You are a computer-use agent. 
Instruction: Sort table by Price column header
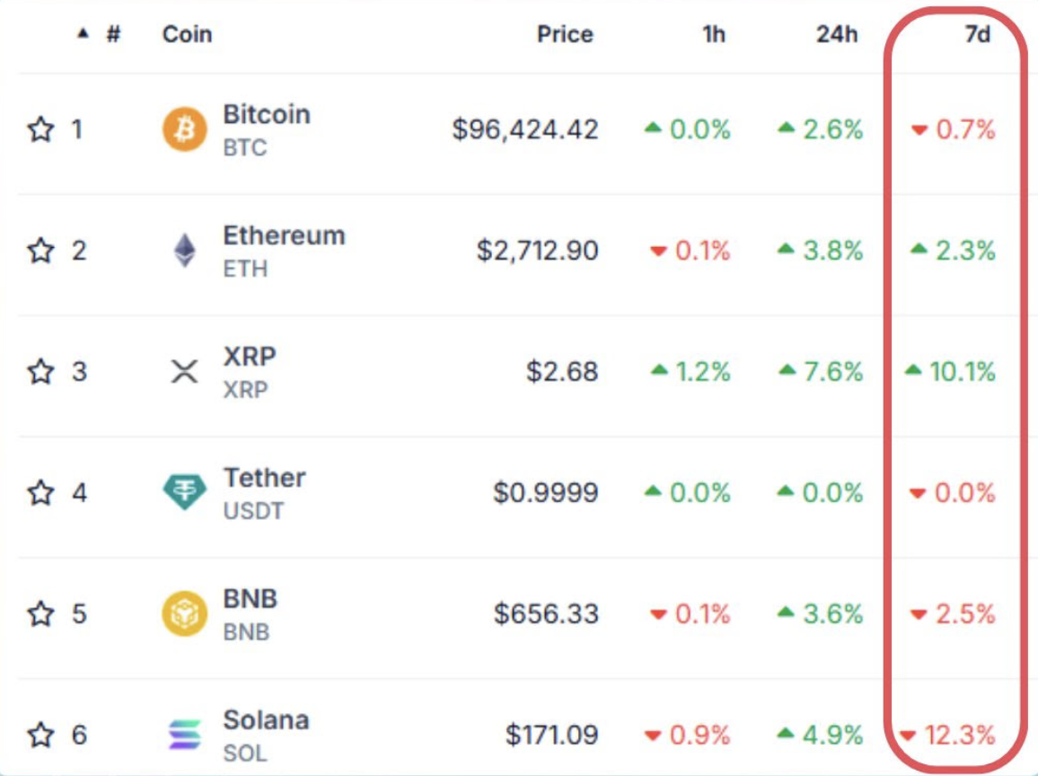[565, 34]
